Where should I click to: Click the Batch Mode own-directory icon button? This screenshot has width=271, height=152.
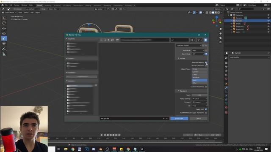[x=206, y=54]
